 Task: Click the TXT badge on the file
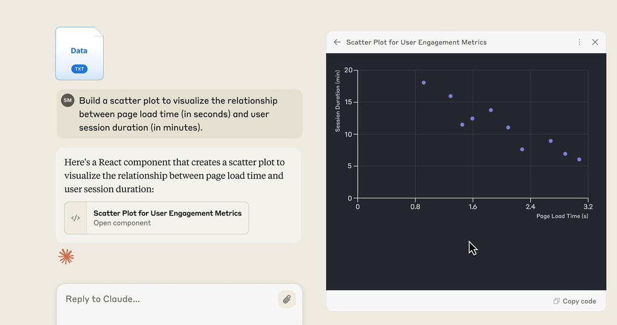(80, 69)
